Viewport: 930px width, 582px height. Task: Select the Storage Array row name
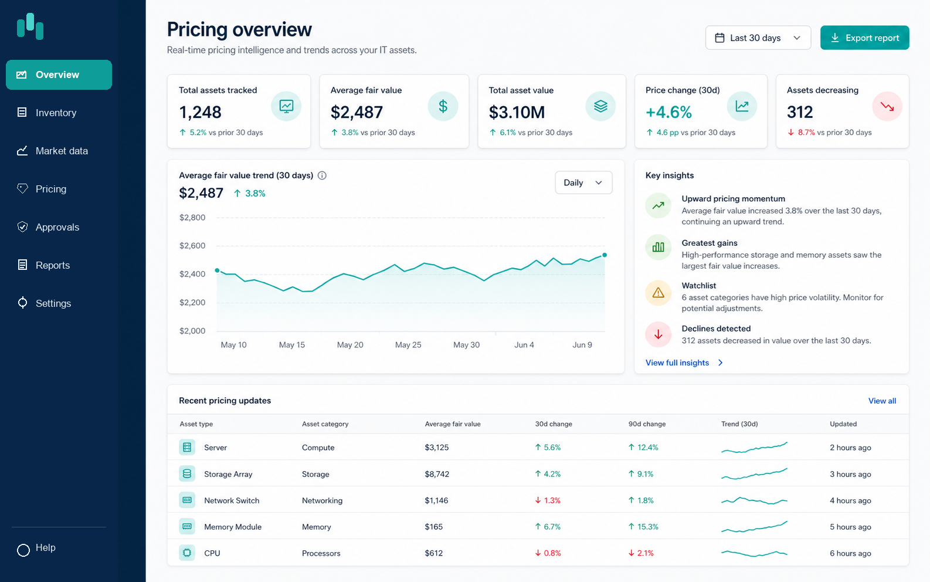click(x=228, y=474)
